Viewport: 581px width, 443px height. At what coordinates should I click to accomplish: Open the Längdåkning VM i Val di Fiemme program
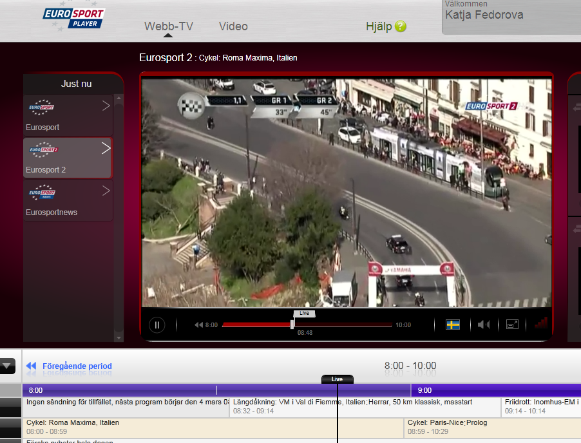365,407
